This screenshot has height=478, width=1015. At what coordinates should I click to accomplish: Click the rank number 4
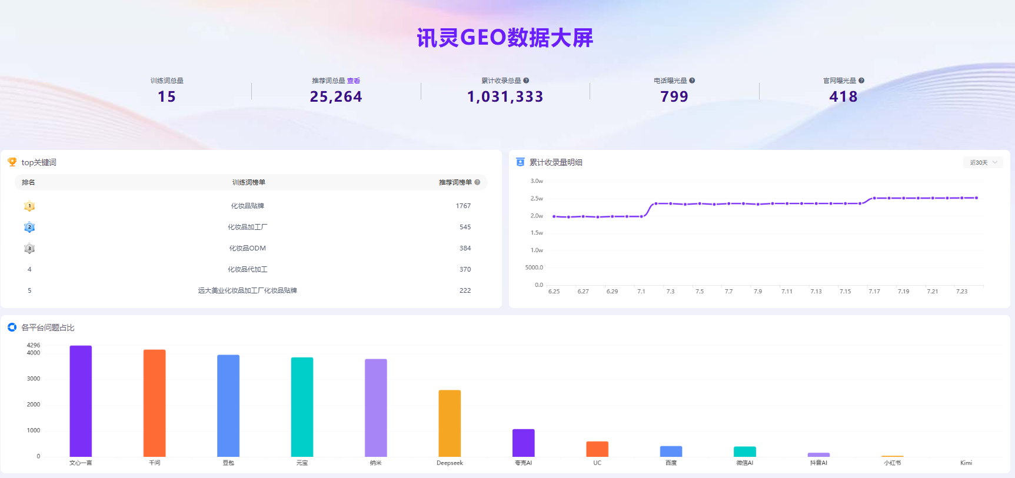[29, 269]
